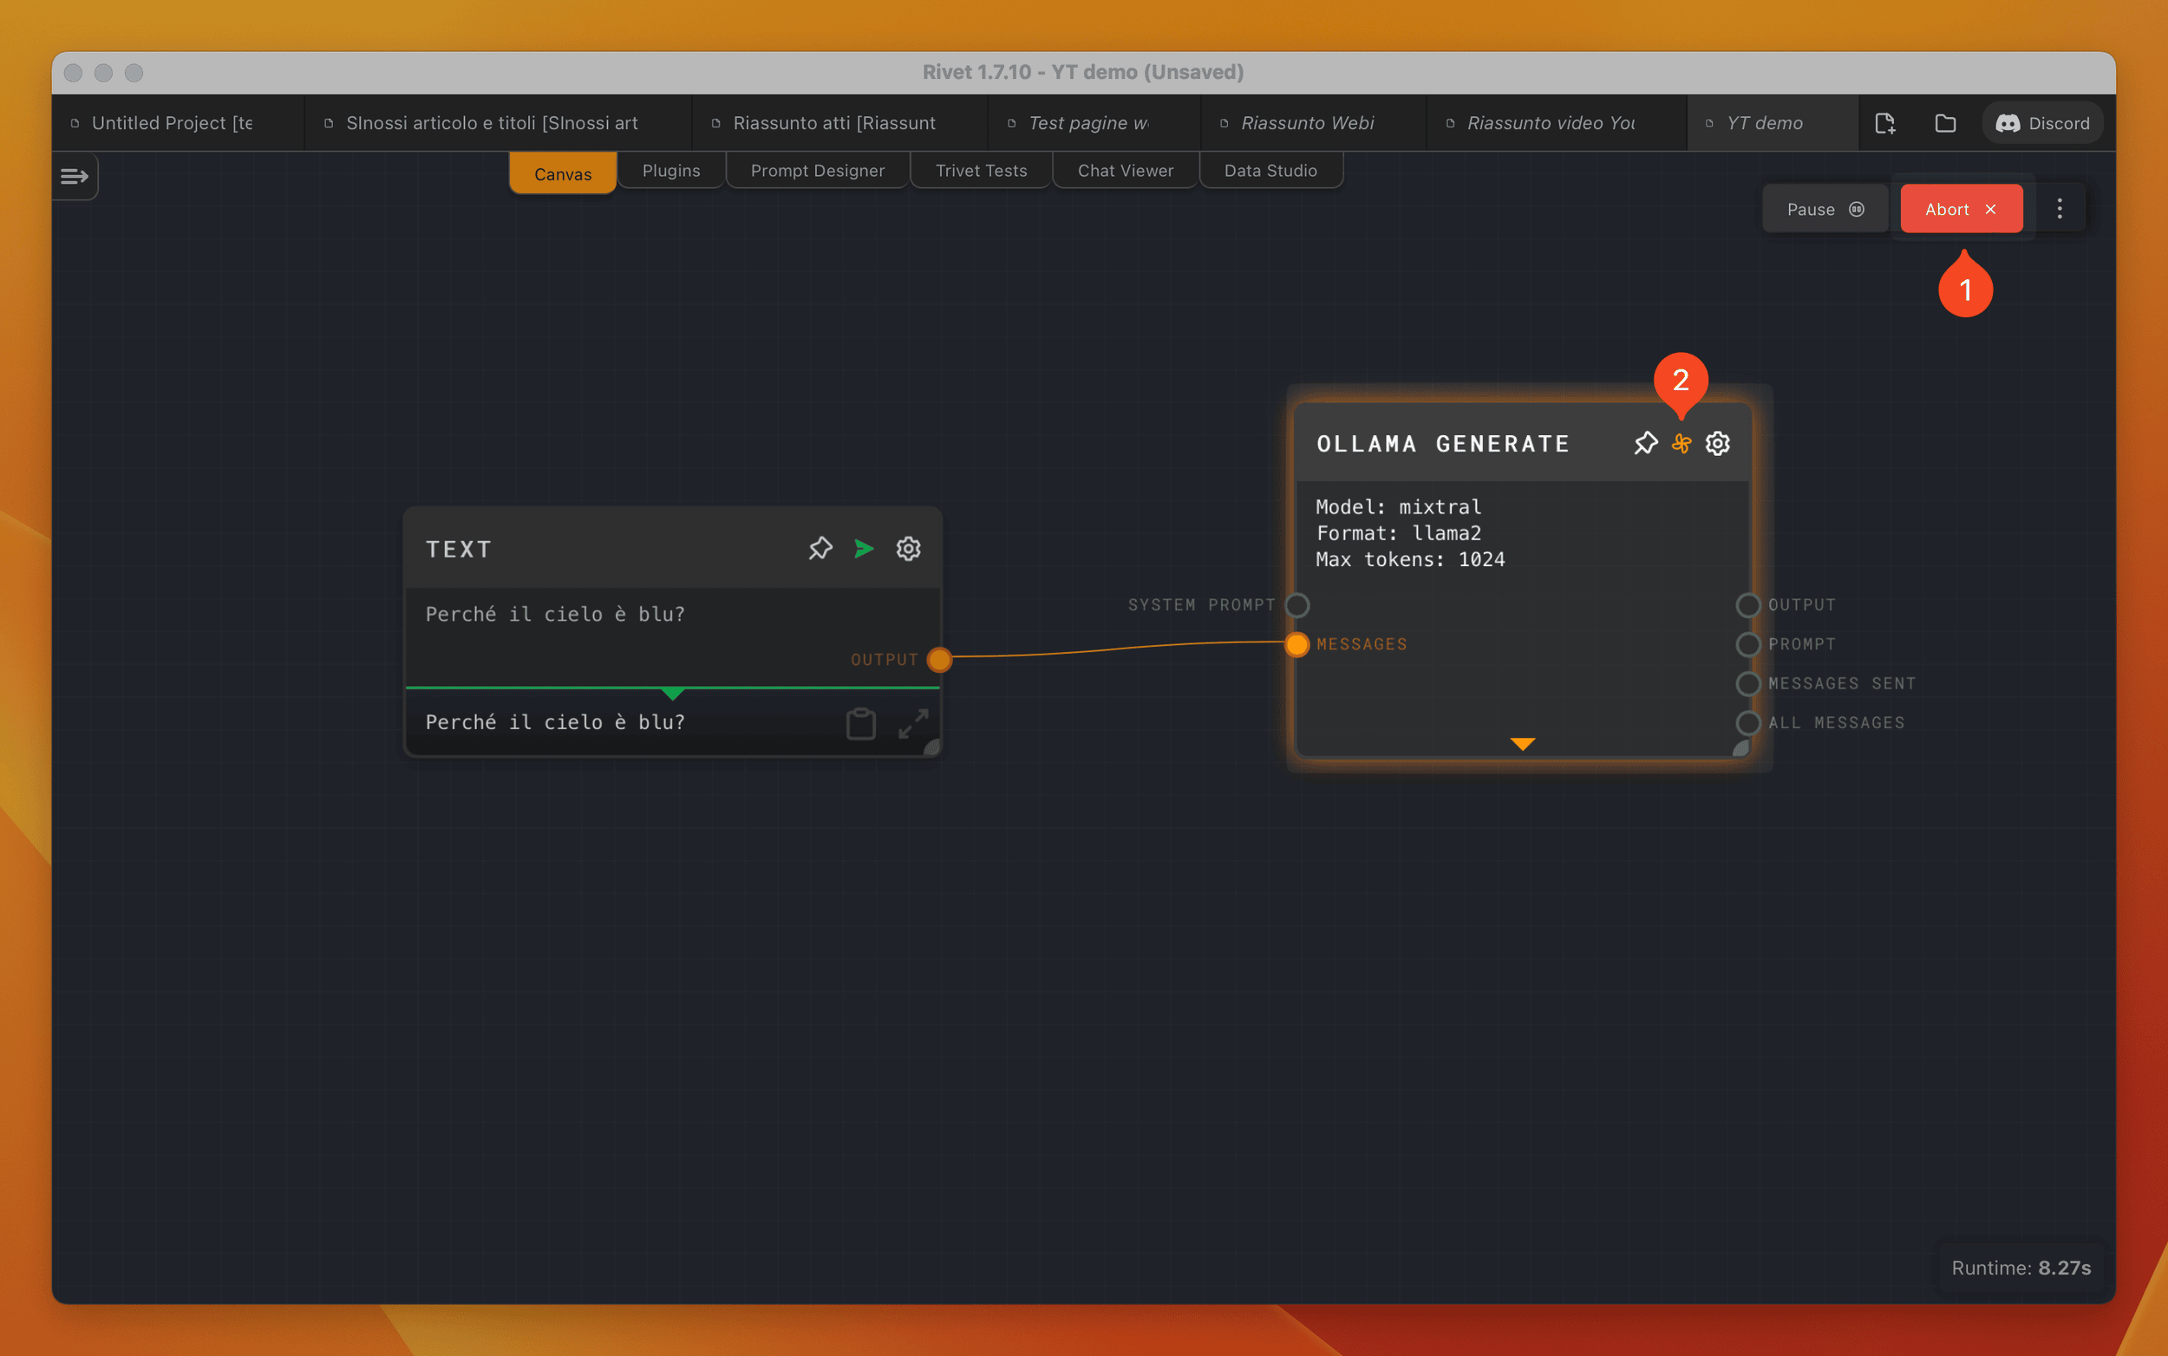
Task: Open the Prompt Designer tab
Action: click(817, 171)
